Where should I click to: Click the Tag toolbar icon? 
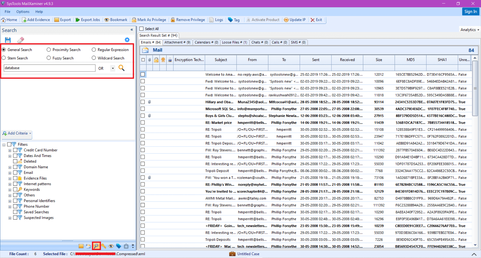click(230, 20)
